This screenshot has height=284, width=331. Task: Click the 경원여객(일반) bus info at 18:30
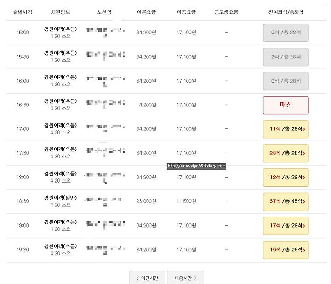click(x=60, y=198)
